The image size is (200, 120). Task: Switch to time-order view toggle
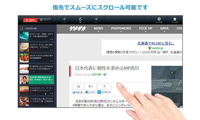point(30,20)
